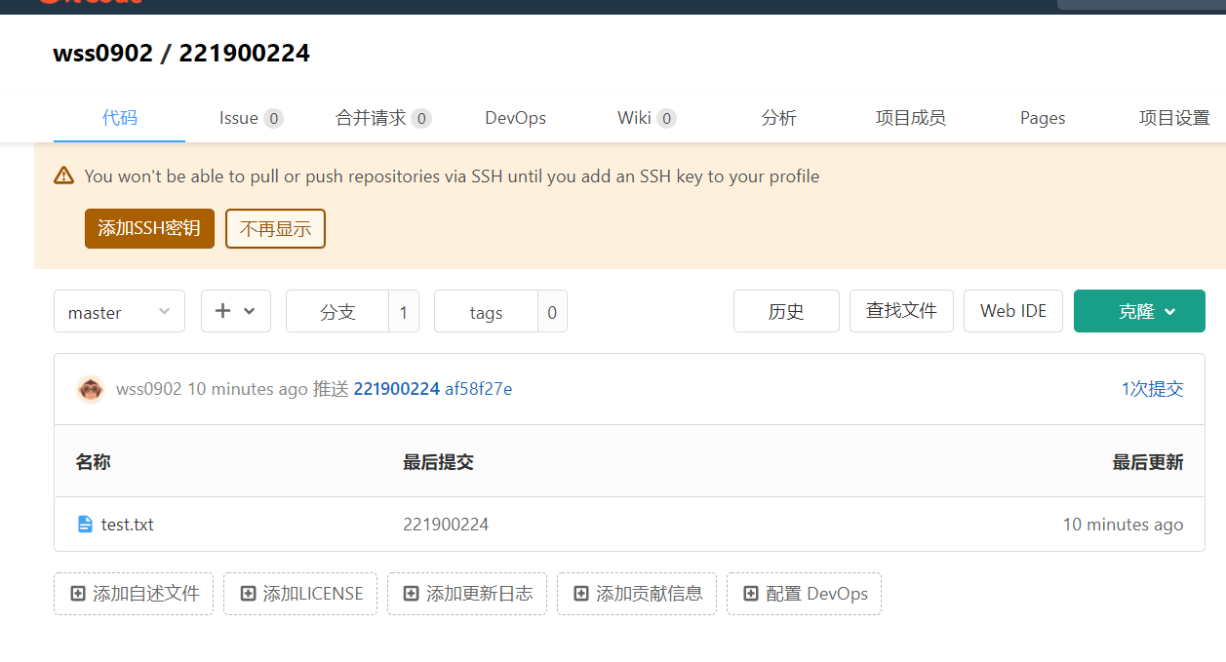
Task: Click the wss0902 user avatar
Action: 91,389
